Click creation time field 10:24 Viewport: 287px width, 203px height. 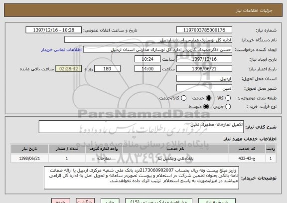click(147, 59)
